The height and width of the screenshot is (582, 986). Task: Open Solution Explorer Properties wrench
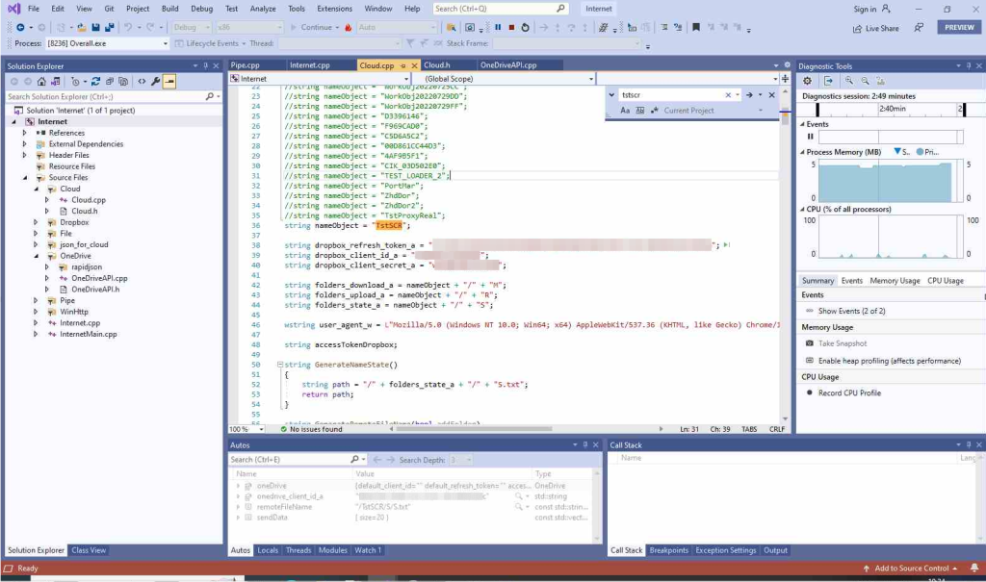[156, 82]
